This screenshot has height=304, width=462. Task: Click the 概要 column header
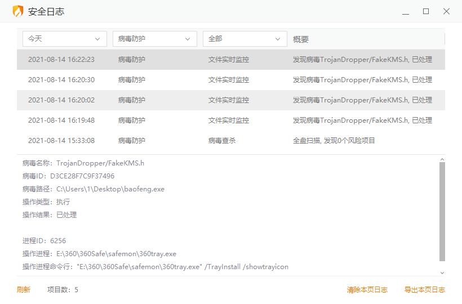pos(300,39)
